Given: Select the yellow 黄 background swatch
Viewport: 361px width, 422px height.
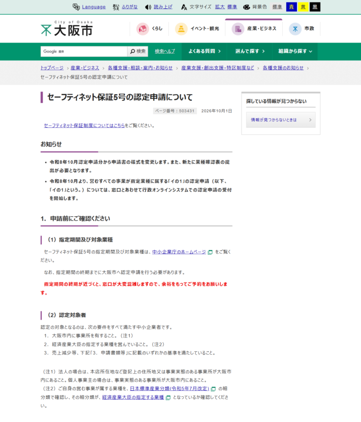Looking at the screenshot, I should click(303, 7).
